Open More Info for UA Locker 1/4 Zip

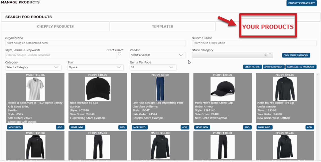click(265, 127)
